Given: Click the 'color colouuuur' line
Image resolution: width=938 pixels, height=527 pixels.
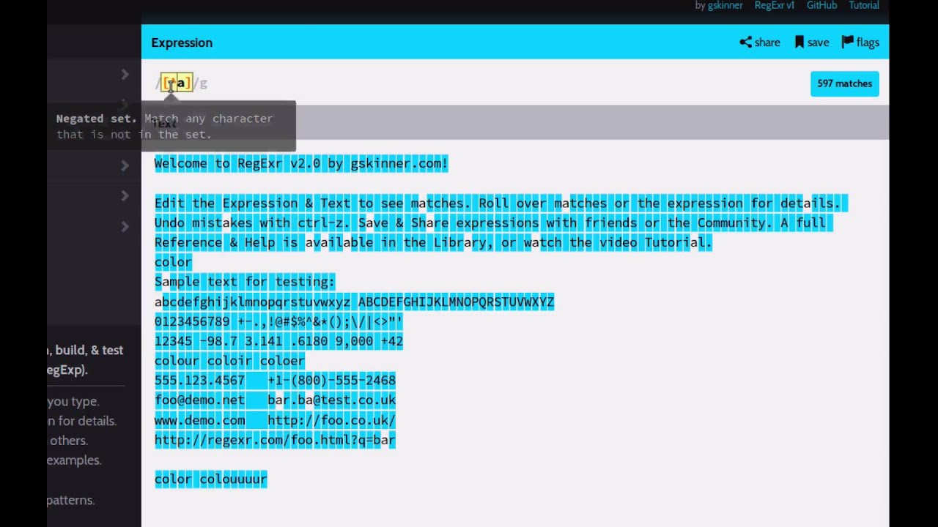Looking at the screenshot, I should coord(211,479).
